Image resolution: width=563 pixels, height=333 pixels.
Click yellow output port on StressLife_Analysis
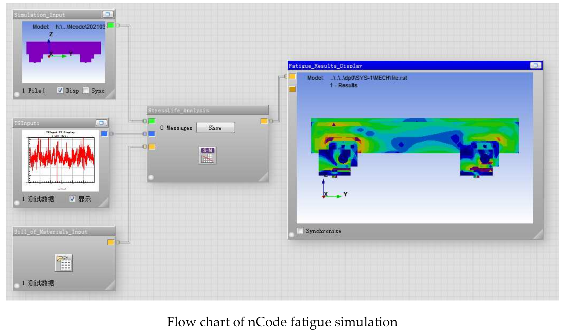pos(264,121)
